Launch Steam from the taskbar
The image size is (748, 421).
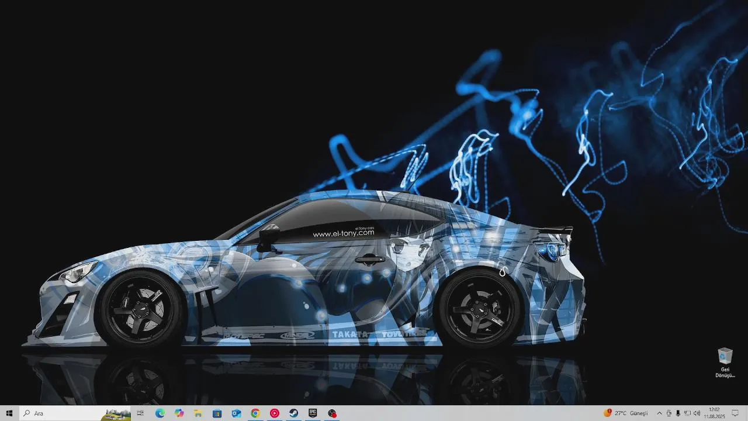[293, 413]
